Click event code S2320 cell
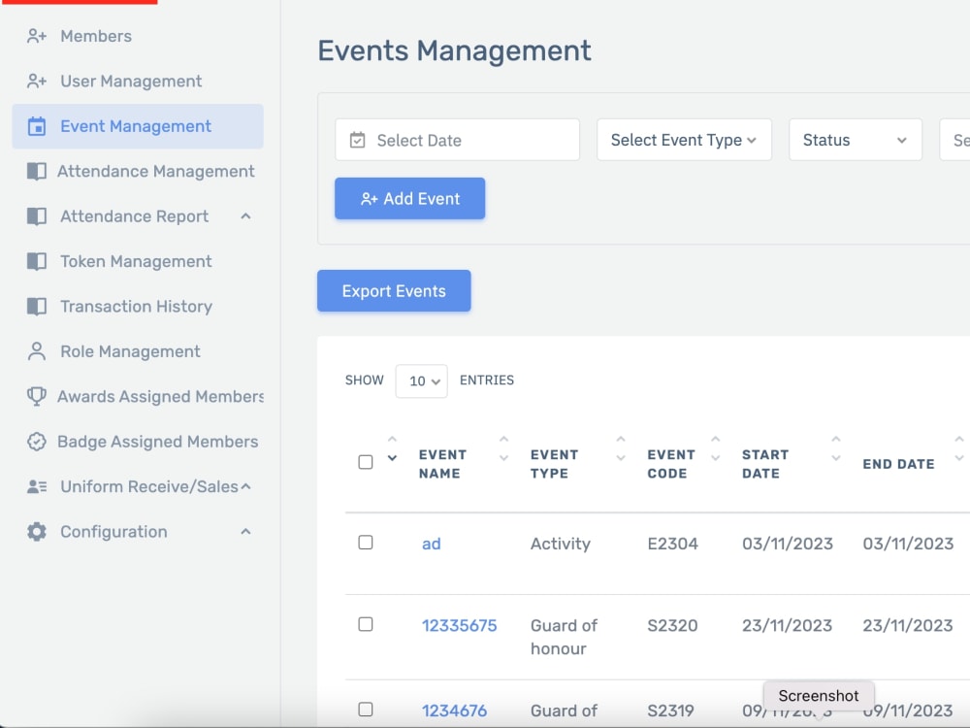Image resolution: width=970 pixels, height=728 pixels. point(672,626)
